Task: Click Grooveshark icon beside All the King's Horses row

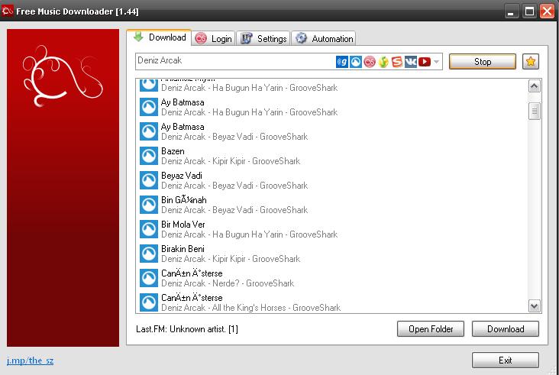Action: click(149, 302)
